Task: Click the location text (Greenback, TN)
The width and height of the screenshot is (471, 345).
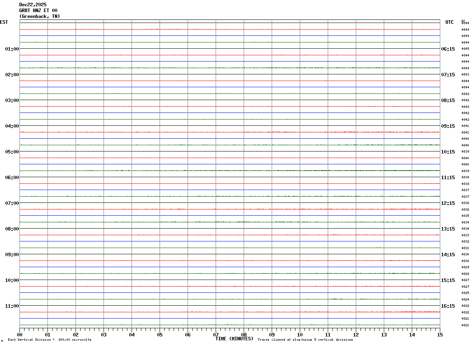Action: pos(40,16)
